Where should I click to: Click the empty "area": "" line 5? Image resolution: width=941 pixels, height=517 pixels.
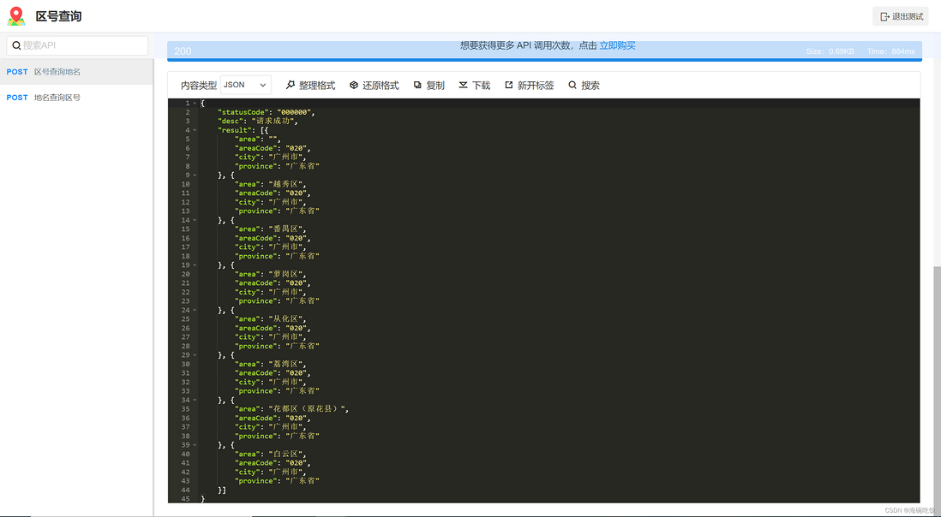(x=257, y=139)
